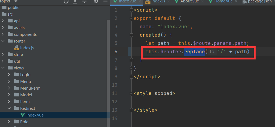275x127 pixels.
Task: Click the params token on line 5
Action: (222, 43)
